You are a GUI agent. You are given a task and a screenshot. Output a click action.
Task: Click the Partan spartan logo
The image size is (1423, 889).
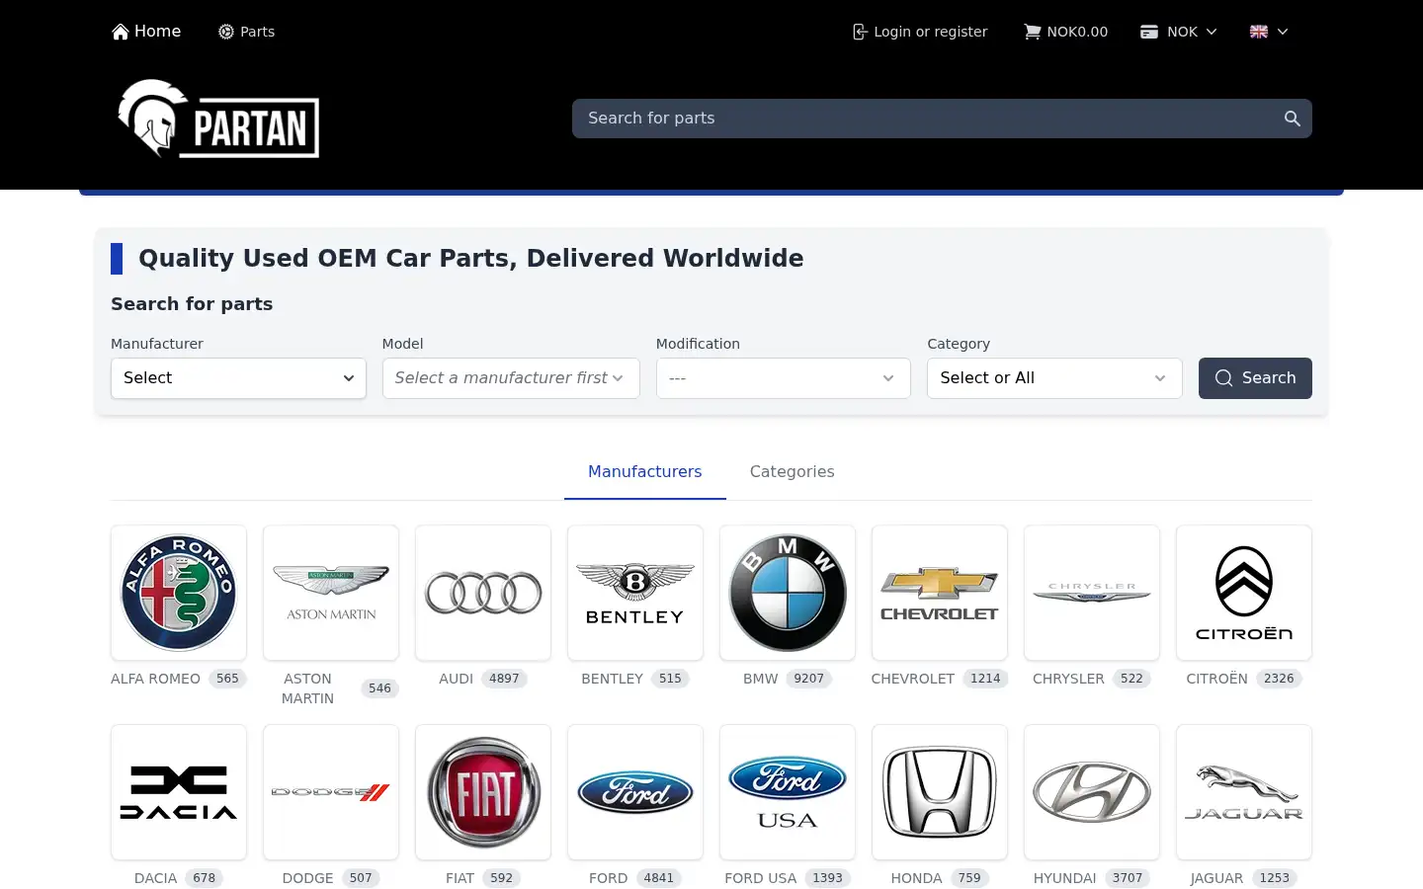click(218, 119)
